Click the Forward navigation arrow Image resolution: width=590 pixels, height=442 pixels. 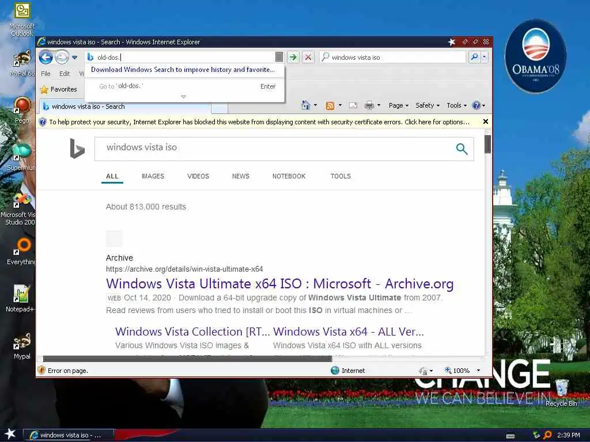(x=62, y=58)
